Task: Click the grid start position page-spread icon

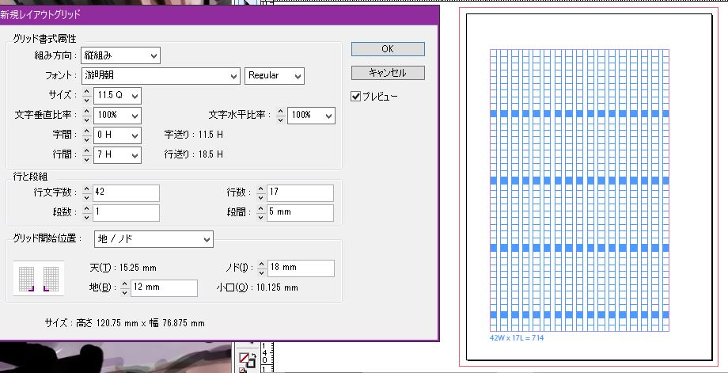Action: (x=39, y=278)
